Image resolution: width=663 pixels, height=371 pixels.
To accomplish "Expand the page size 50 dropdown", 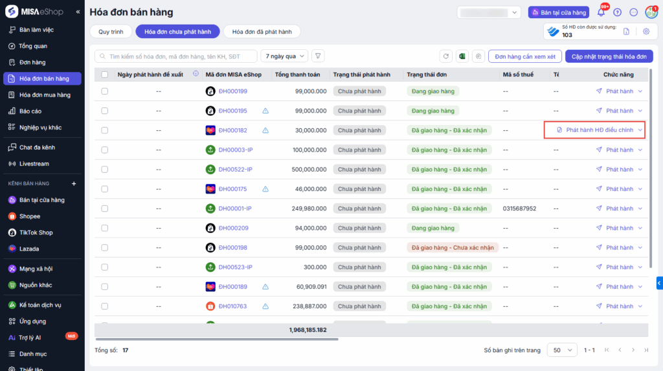I will pyautogui.click(x=563, y=350).
